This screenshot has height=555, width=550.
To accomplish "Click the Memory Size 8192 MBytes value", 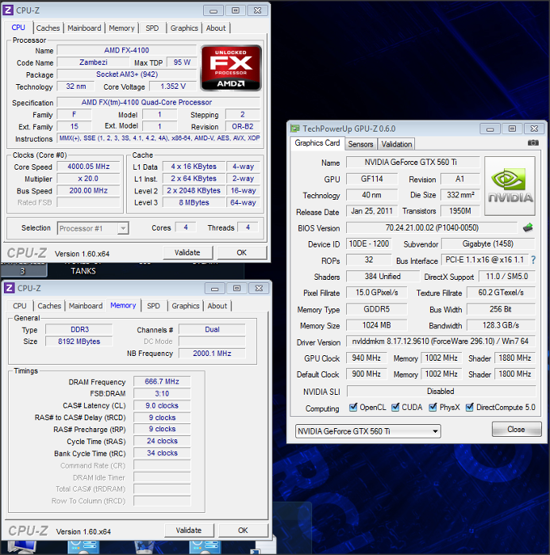I will (x=79, y=341).
